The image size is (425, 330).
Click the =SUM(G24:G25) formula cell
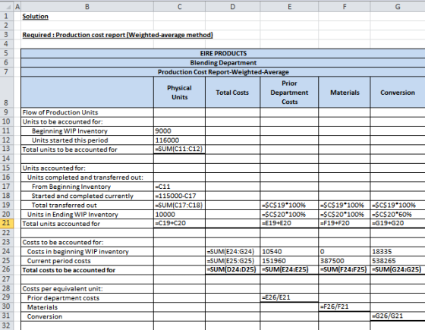click(x=398, y=270)
